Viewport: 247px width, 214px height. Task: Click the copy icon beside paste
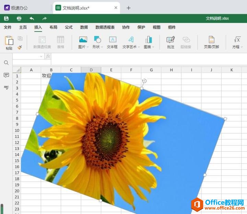20,38
